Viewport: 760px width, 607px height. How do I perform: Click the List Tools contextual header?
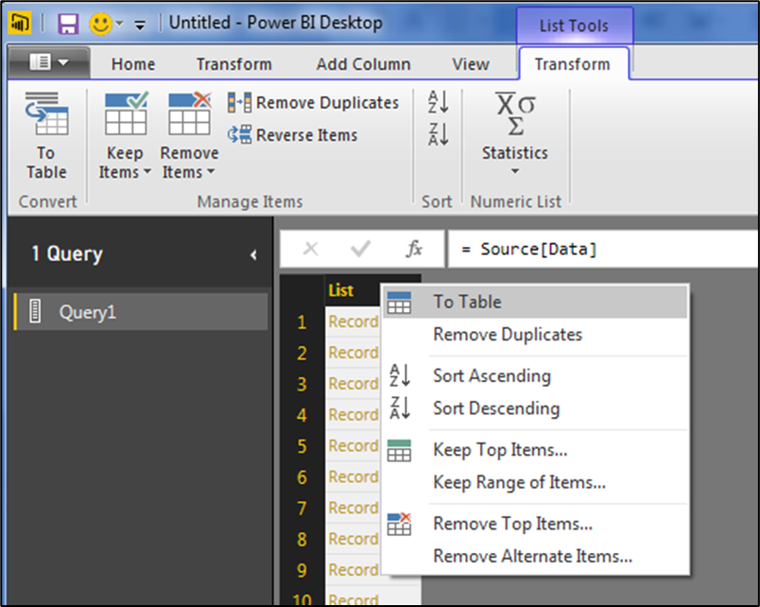click(575, 26)
